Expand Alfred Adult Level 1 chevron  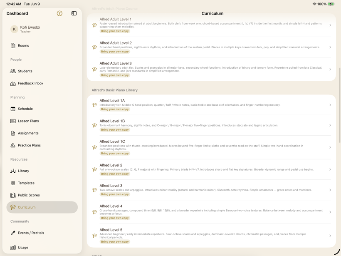click(x=330, y=25)
